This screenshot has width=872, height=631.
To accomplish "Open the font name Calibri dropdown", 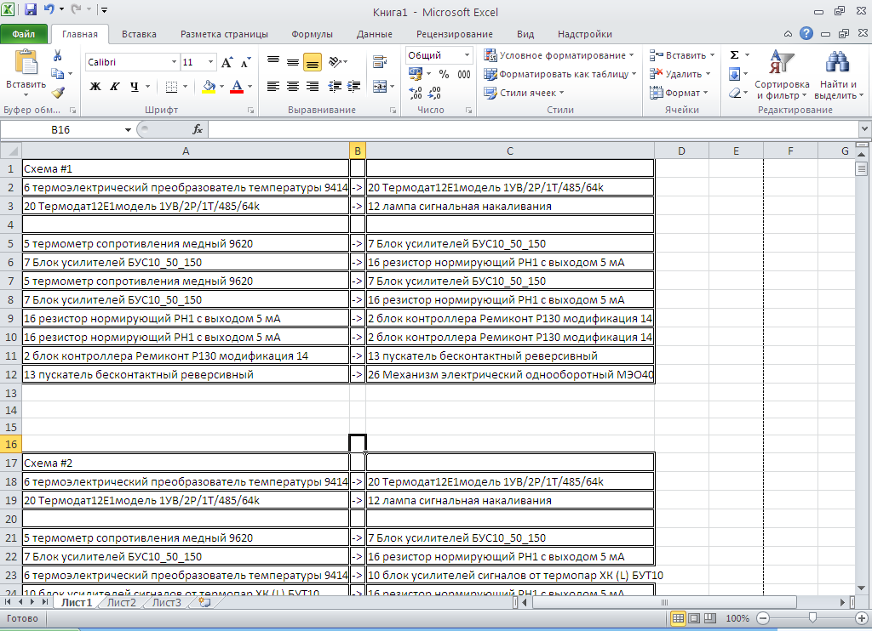I will [174, 62].
